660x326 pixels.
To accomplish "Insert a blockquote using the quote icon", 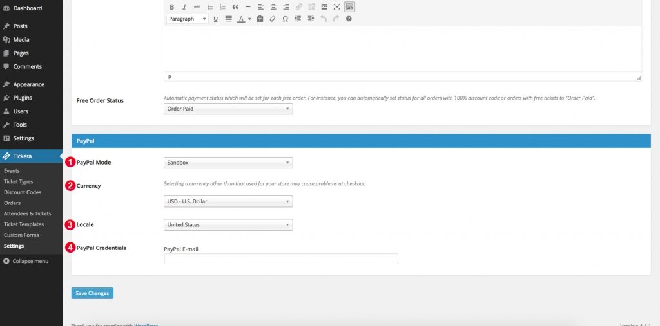I will pos(235,7).
